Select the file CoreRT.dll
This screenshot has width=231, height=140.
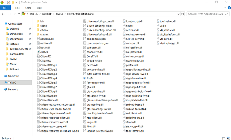91,56
